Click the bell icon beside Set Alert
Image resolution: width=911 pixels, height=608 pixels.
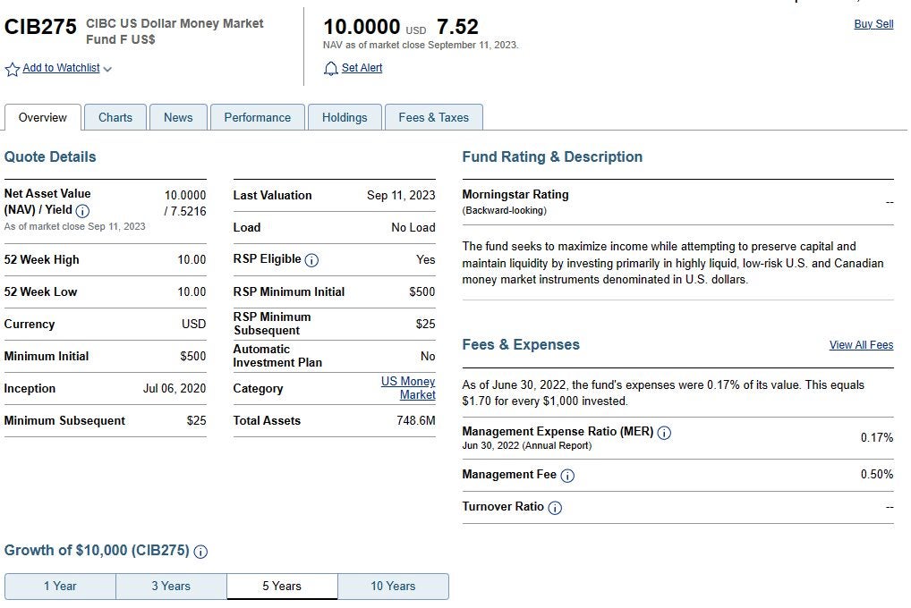(x=330, y=68)
